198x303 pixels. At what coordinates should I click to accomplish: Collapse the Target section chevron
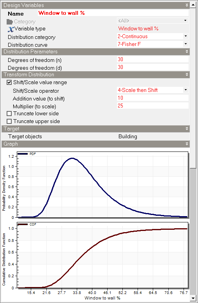click(x=187, y=129)
